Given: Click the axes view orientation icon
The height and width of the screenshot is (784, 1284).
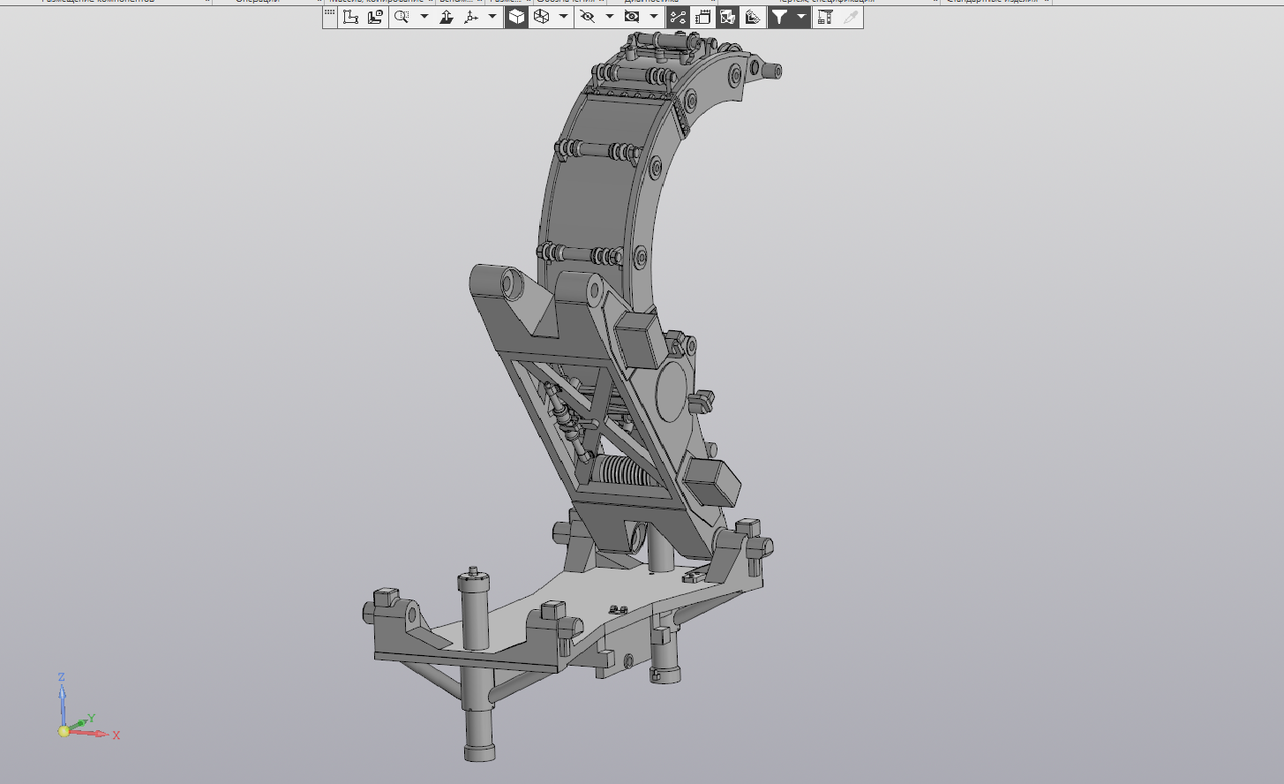Looking at the screenshot, I should tap(471, 17).
